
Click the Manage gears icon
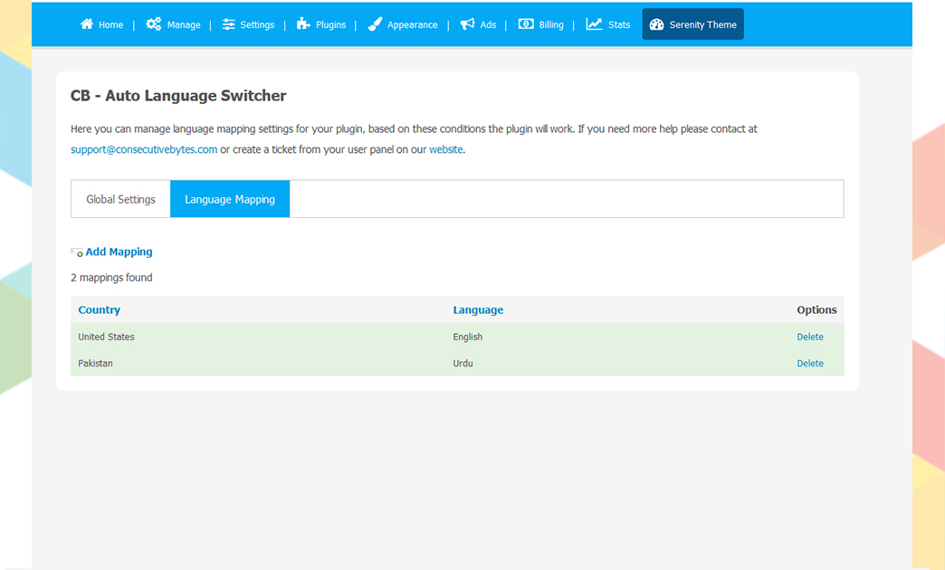(x=154, y=24)
